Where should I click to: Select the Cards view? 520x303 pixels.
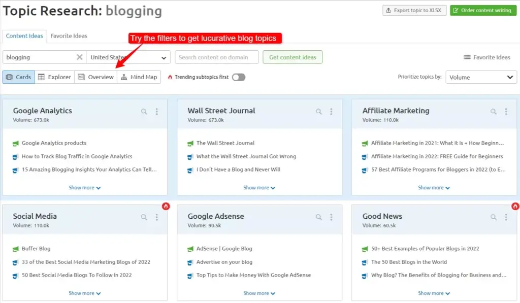pyautogui.click(x=19, y=77)
